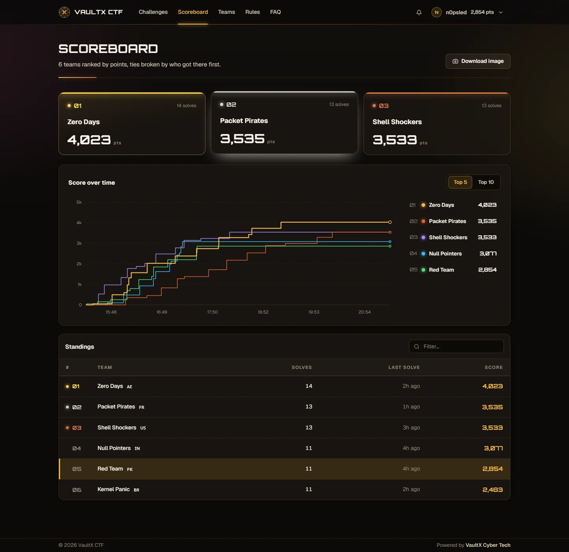Click the SOLVES column header
Viewport: 569px width, 552px height.
[x=302, y=367]
